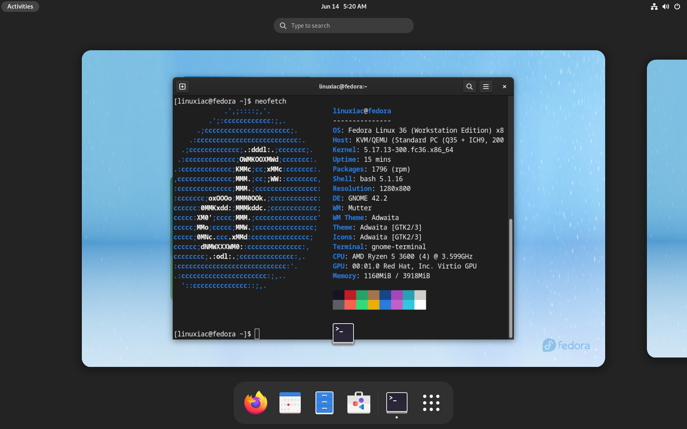Focus the Type to search field
Image resolution: width=687 pixels, height=429 pixels.
pyautogui.click(x=344, y=26)
